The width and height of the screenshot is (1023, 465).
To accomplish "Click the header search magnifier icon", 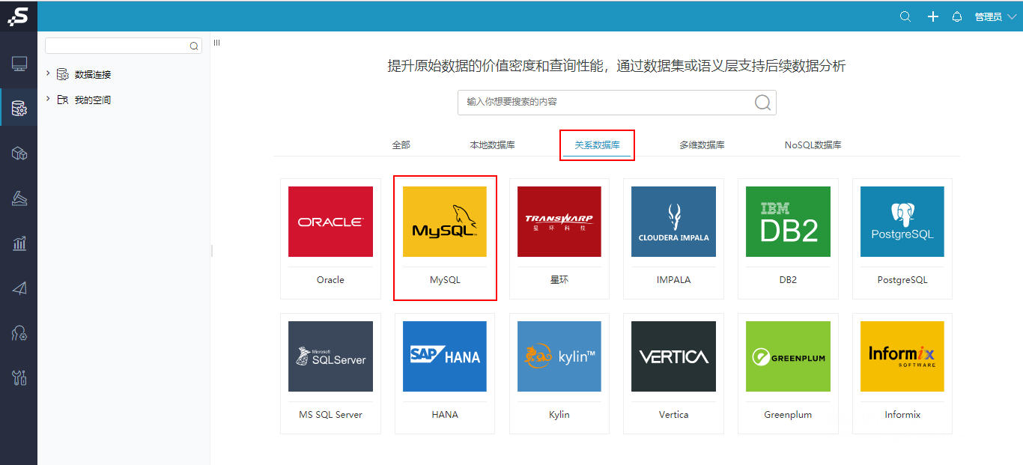I will [905, 16].
